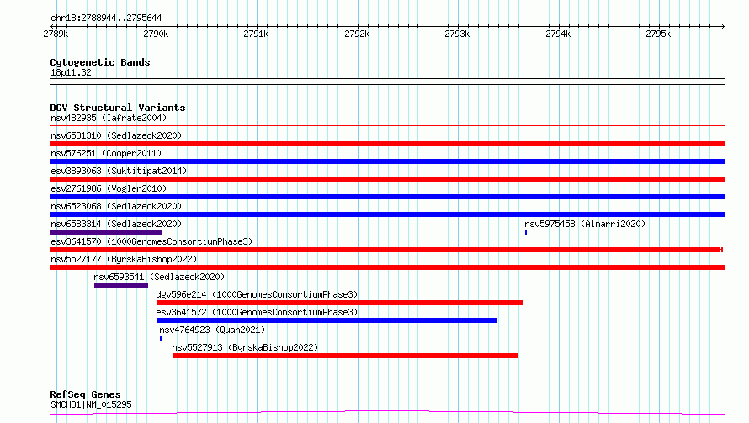This screenshot has width=749, height=423.
Task: Select the magenta SMCHD1 gene track line
Action: click(x=387, y=412)
